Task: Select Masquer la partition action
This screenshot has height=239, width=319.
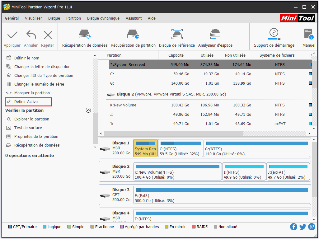Action: pos(32,93)
